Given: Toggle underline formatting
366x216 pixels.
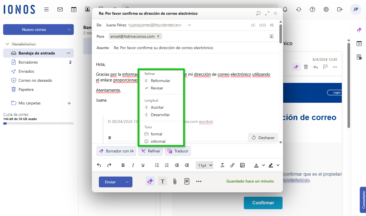Looking at the screenshot, I should (143, 165).
